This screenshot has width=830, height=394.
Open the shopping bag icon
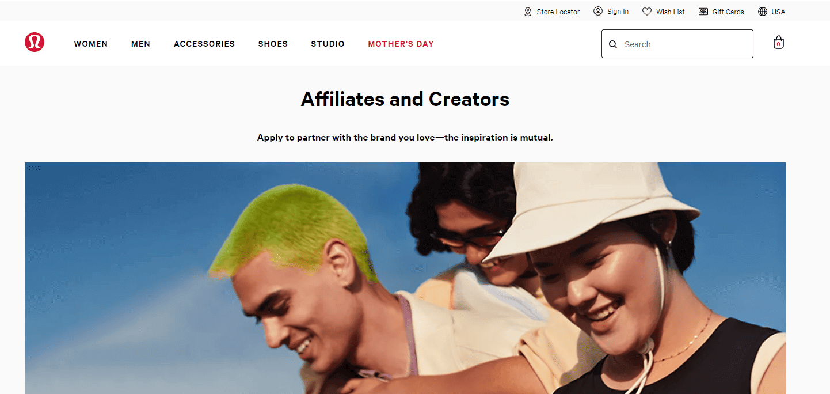pyautogui.click(x=778, y=43)
